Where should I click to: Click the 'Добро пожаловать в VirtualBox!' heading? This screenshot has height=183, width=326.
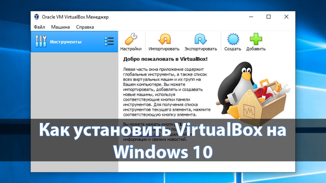tap(165, 59)
